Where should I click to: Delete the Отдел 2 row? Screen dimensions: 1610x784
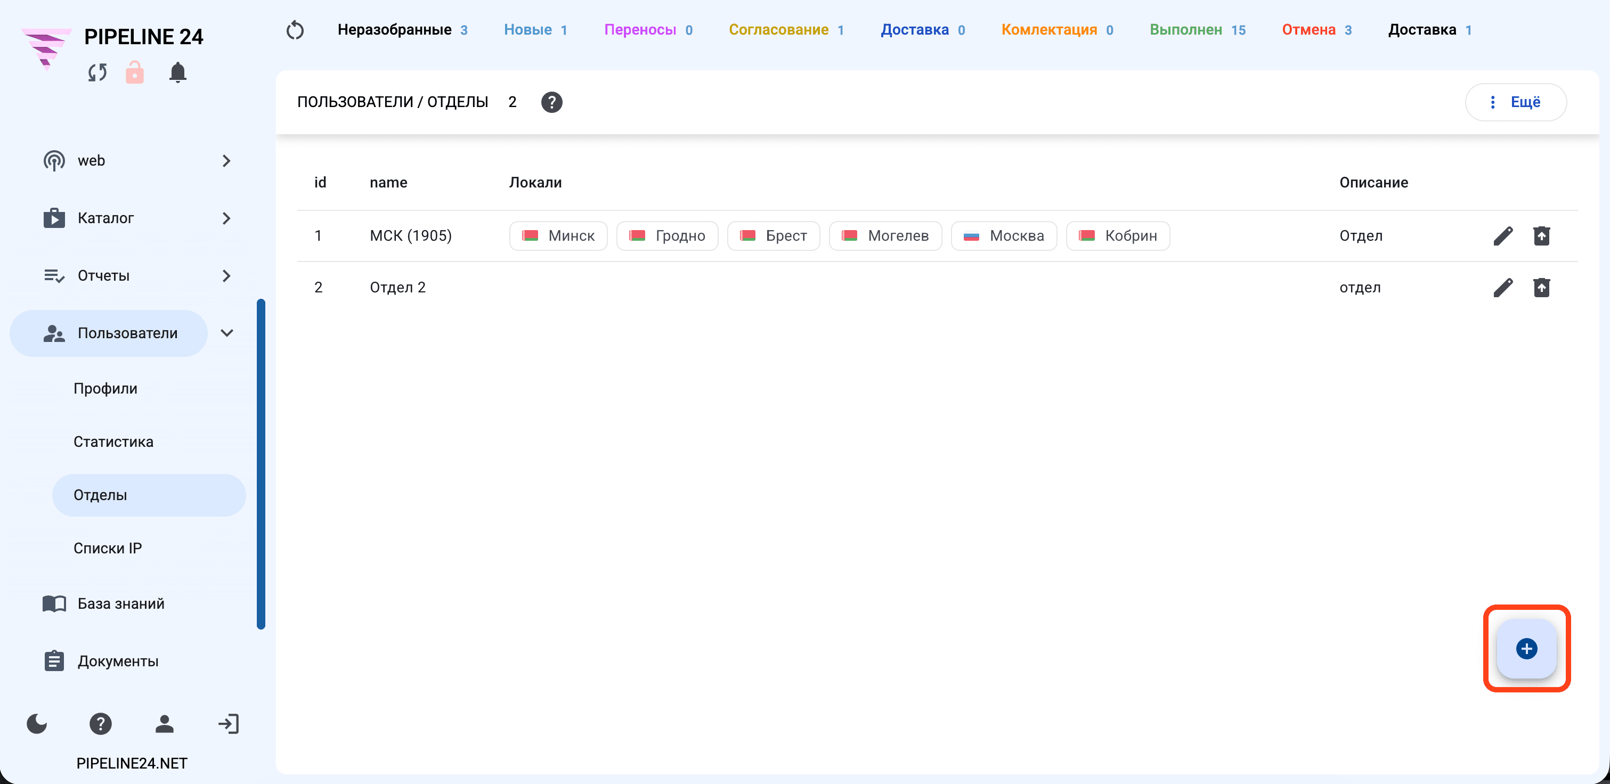coord(1542,288)
